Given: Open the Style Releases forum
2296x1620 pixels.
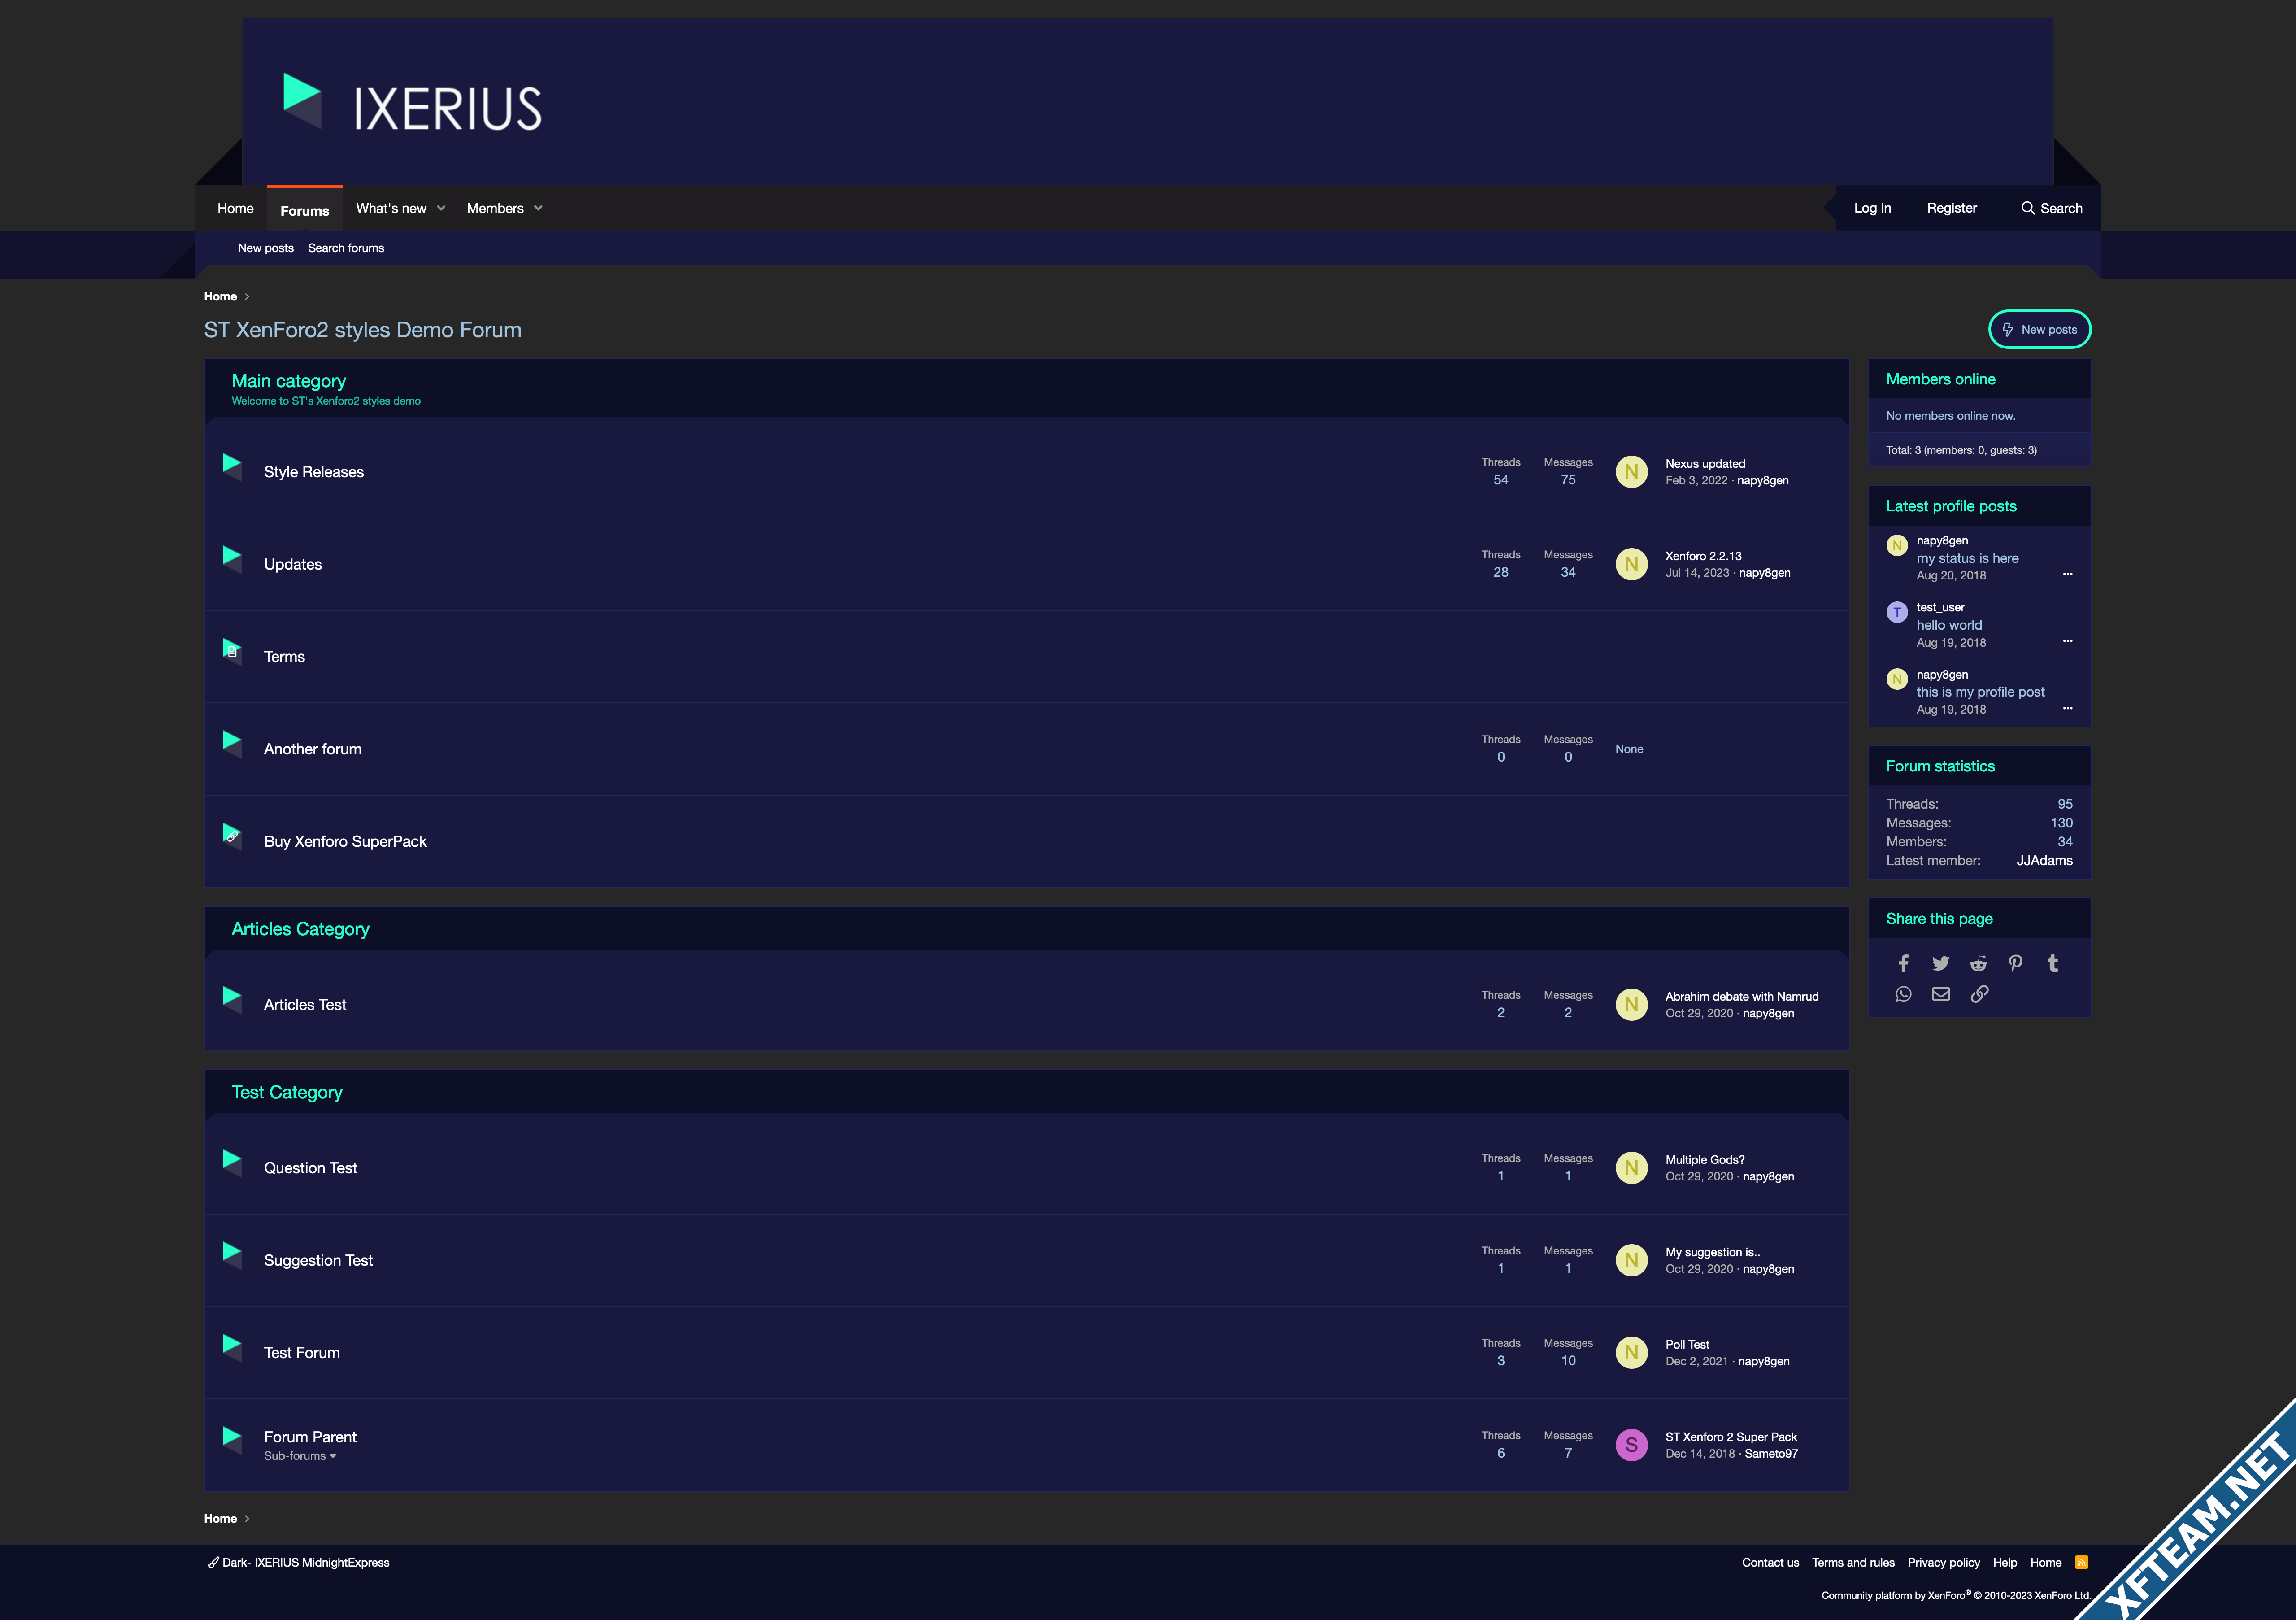Looking at the screenshot, I should pyautogui.click(x=314, y=472).
